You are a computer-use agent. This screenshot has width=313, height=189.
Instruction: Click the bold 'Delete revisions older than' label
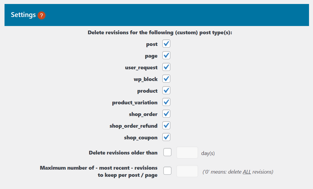[123, 152]
